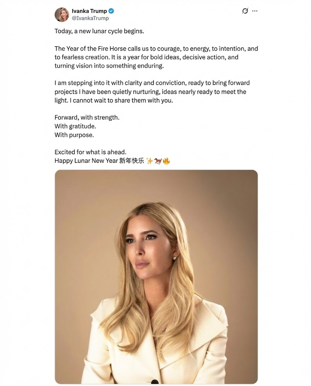
Task: Click the blue verified checkmark badge
Action: (111, 11)
